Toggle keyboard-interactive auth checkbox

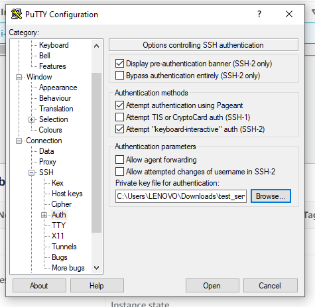(x=119, y=129)
